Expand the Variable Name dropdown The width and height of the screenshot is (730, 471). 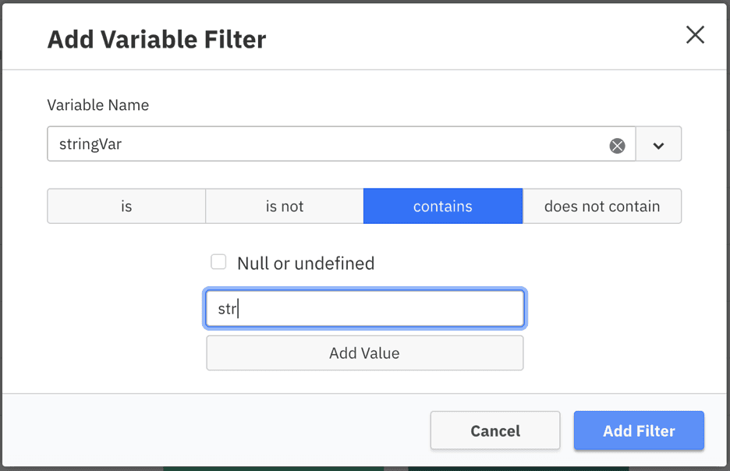(x=658, y=144)
